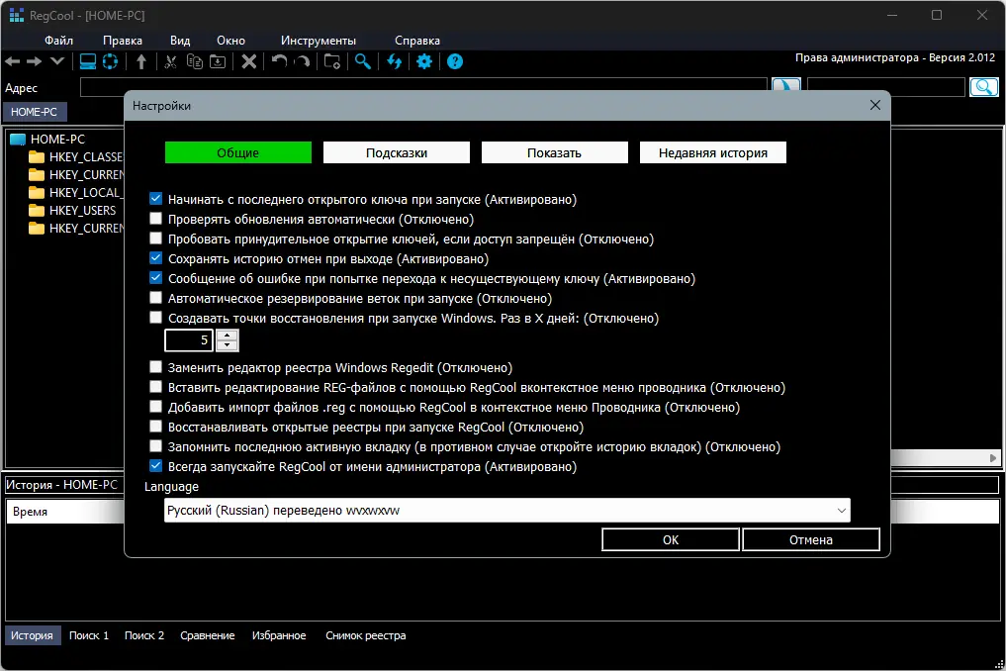Increase days value with spinner up arrow

(228, 335)
